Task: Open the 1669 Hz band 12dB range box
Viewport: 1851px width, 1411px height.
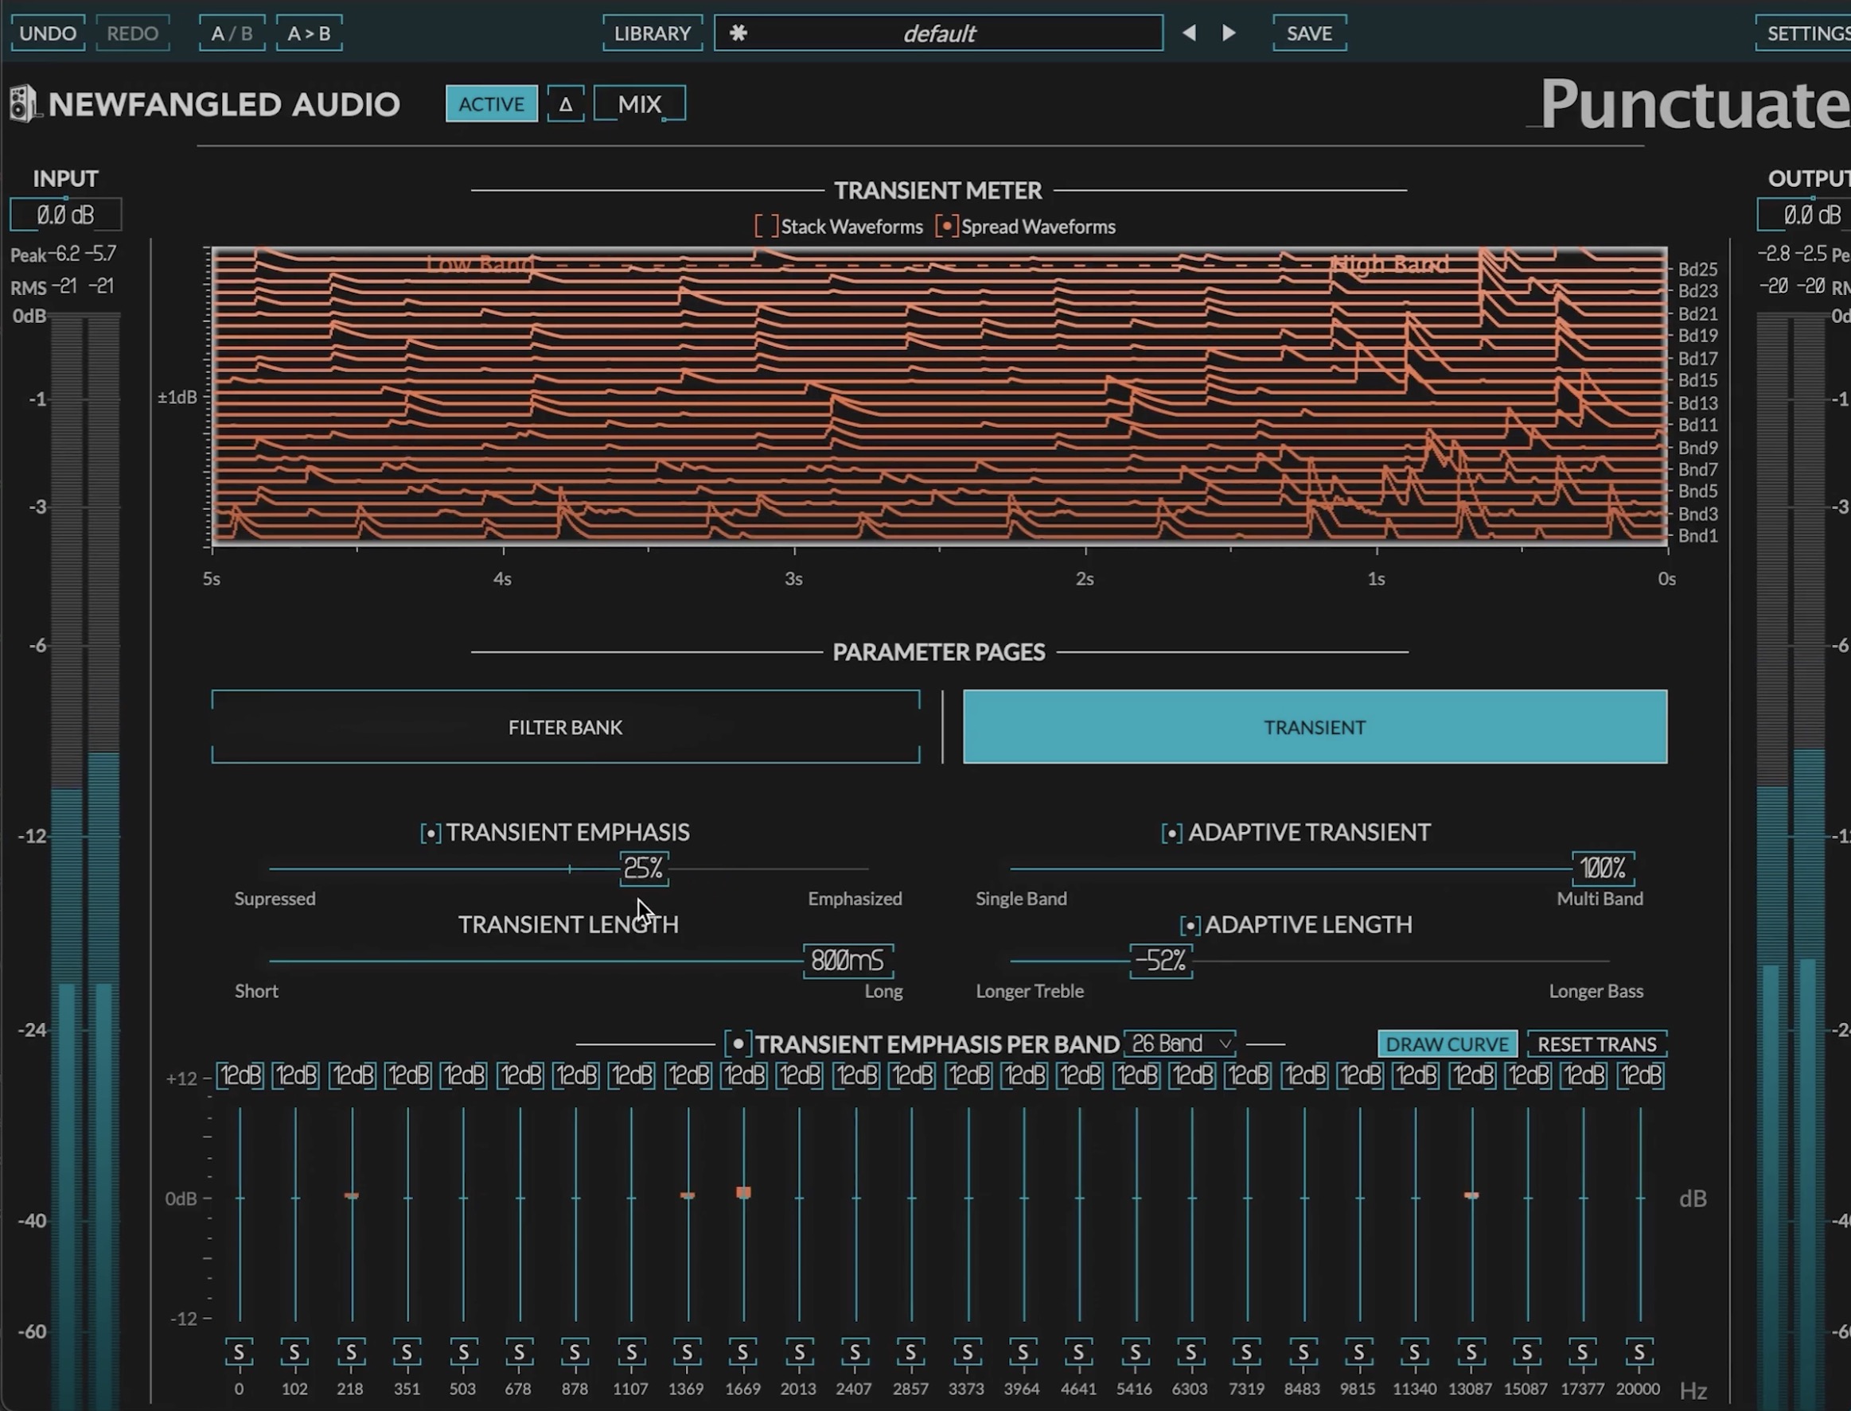Action: point(744,1076)
